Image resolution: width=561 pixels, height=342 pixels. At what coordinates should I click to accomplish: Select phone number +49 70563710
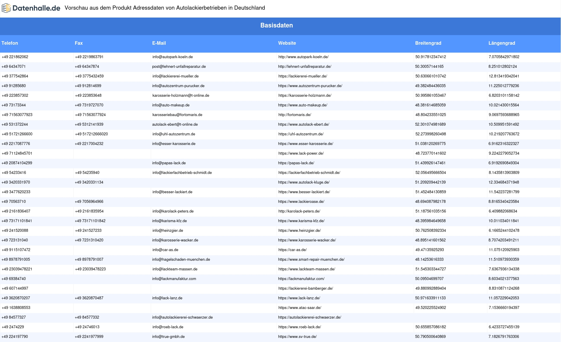click(14, 202)
